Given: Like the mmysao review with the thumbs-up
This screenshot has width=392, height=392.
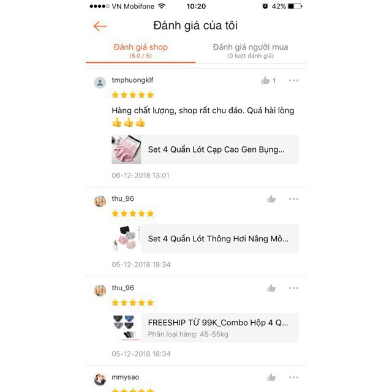Looking at the screenshot, I should pos(271,377).
